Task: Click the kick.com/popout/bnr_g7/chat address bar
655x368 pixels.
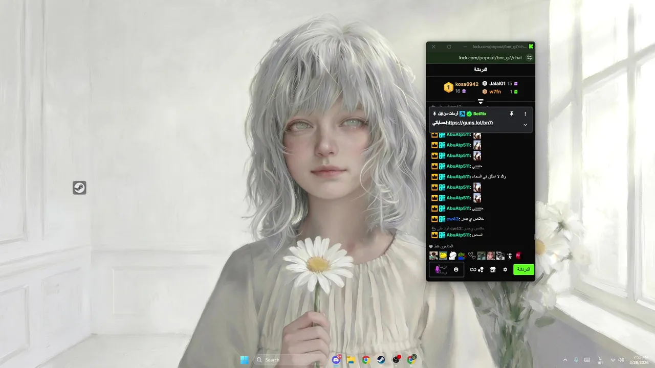Action: pyautogui.click(x=490, y=58)
